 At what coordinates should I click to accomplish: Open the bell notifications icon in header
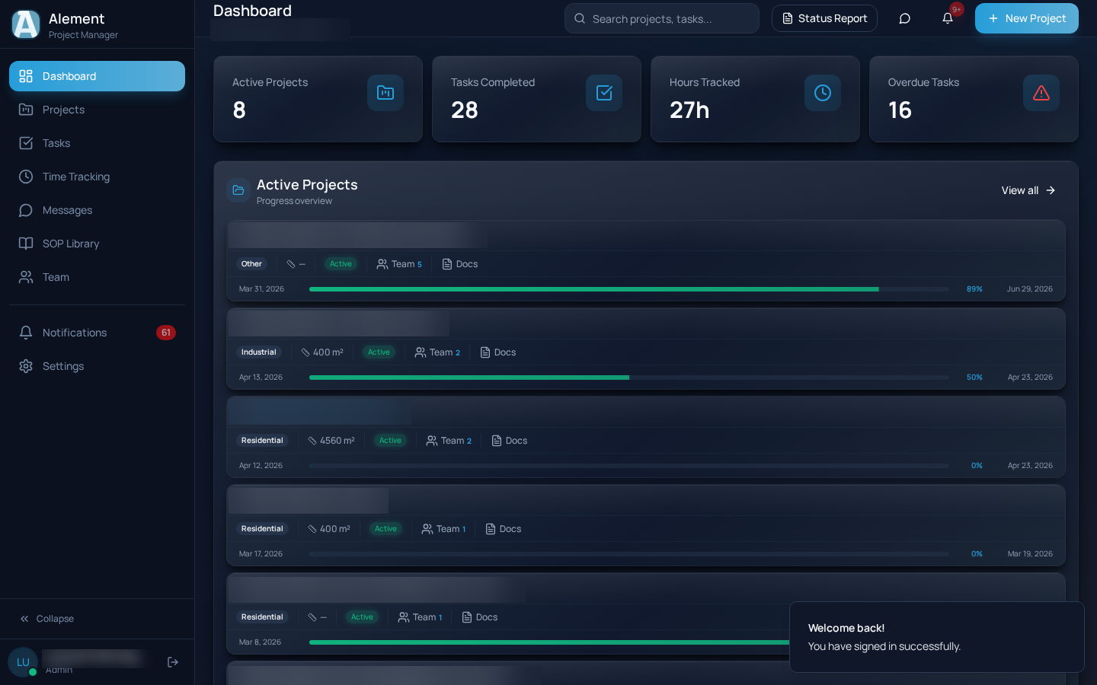[948, 18]
